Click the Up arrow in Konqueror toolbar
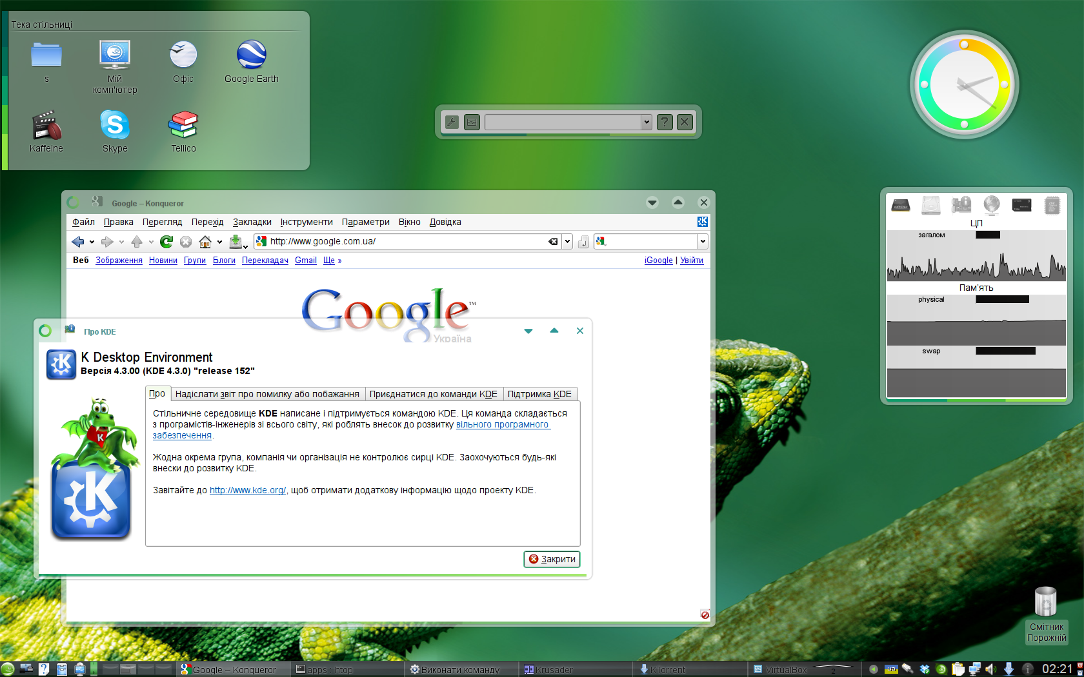Viewport: 1084px width, 677px height. tap(137, 242)
